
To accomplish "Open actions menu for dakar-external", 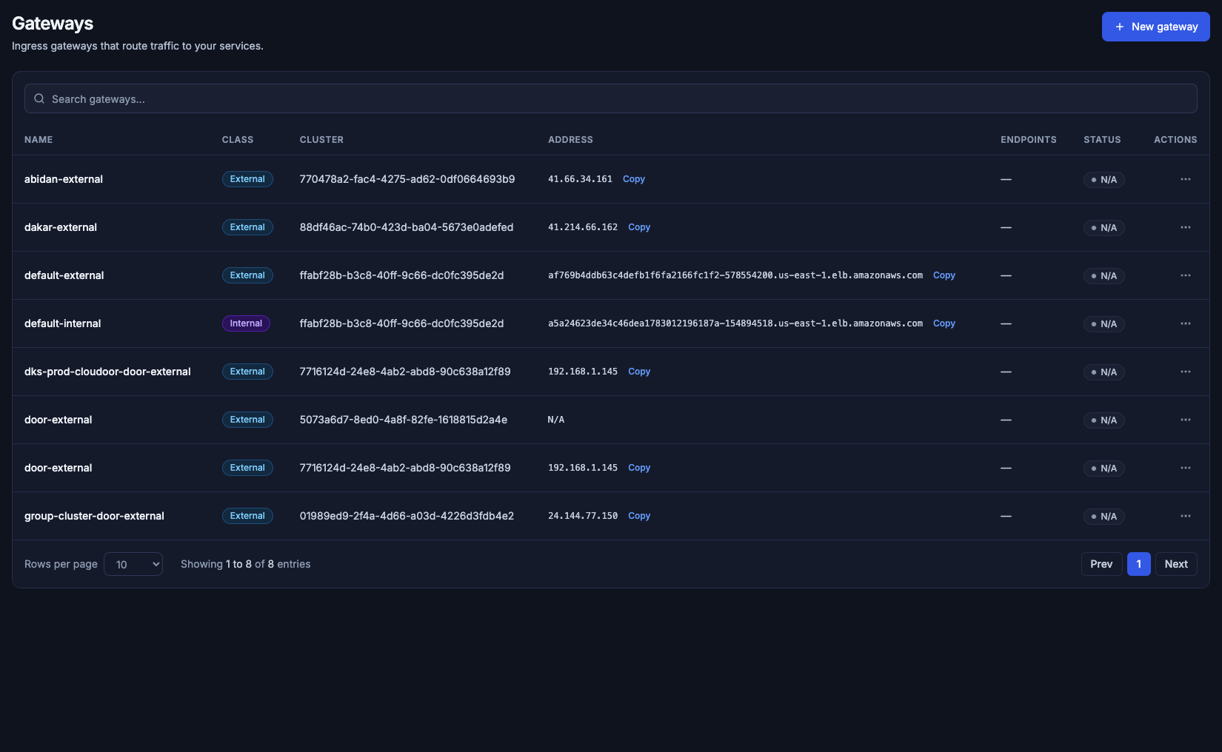I will 1186,227.
